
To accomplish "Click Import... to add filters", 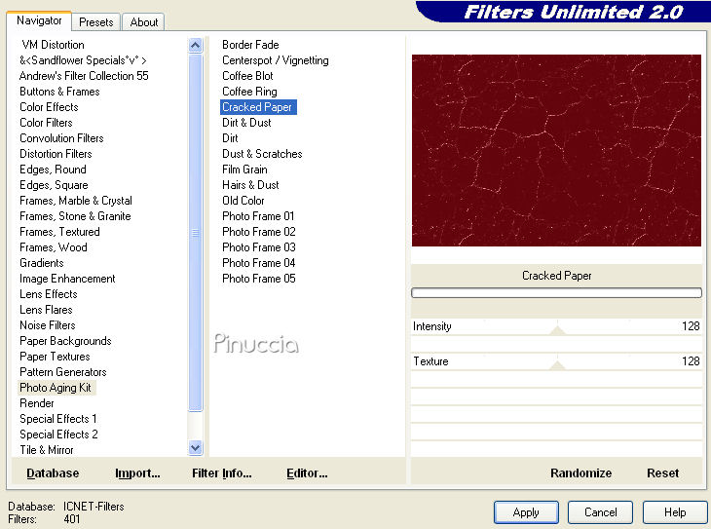I will tap(137, 473).
